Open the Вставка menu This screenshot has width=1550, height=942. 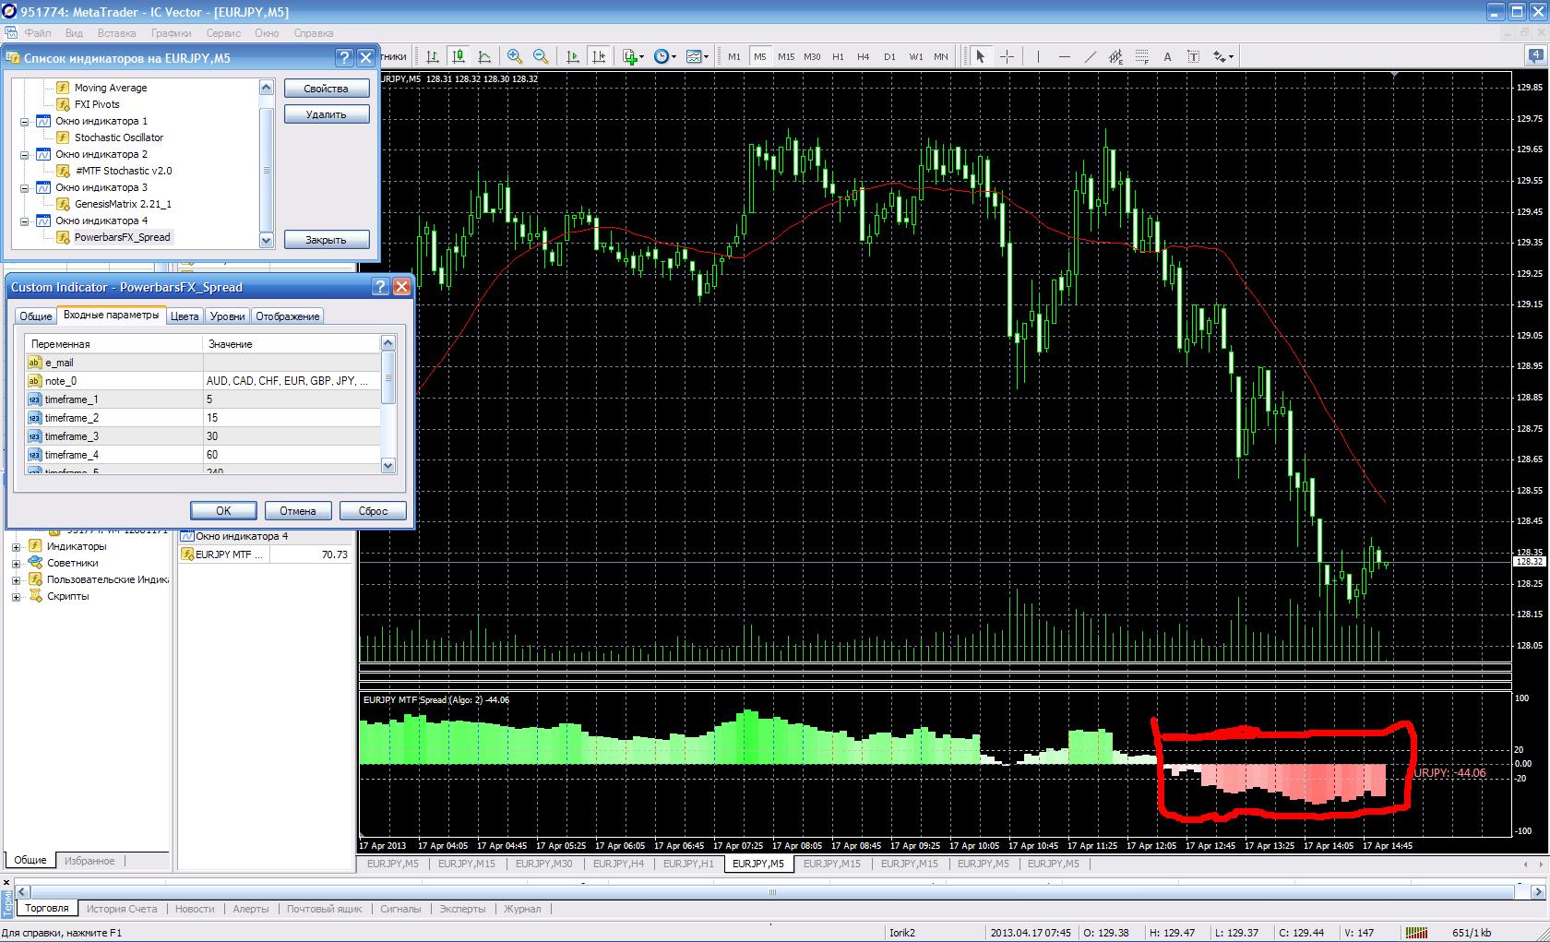pyautogui.click(x=116, y=33)
